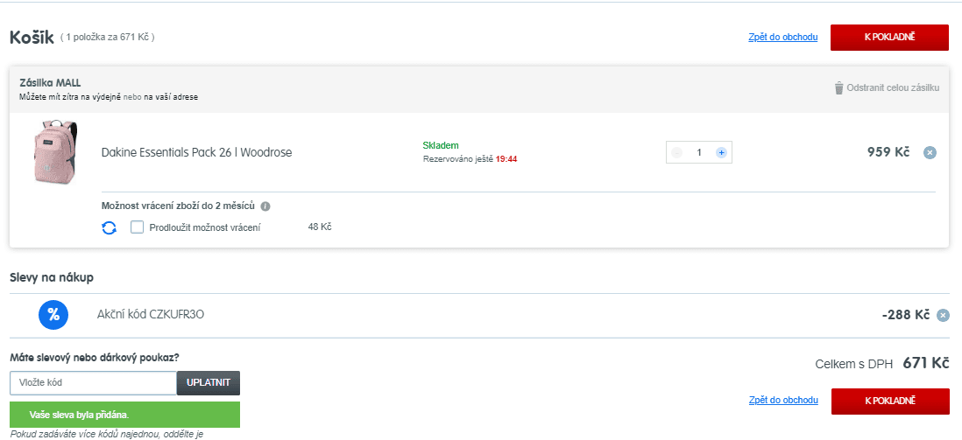Click the blue circular arrows return icon
Image resolution: width=962 pixels, height=440 pixels.
tap(110, 228)
